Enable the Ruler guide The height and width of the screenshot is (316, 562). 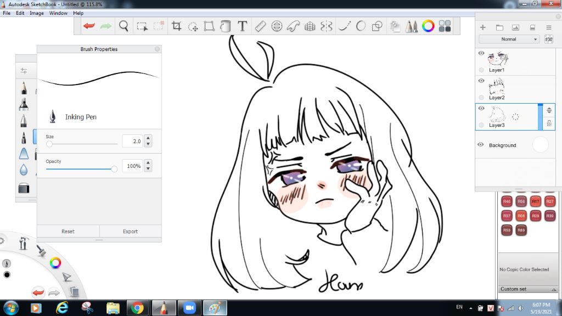tap(260, 26)
